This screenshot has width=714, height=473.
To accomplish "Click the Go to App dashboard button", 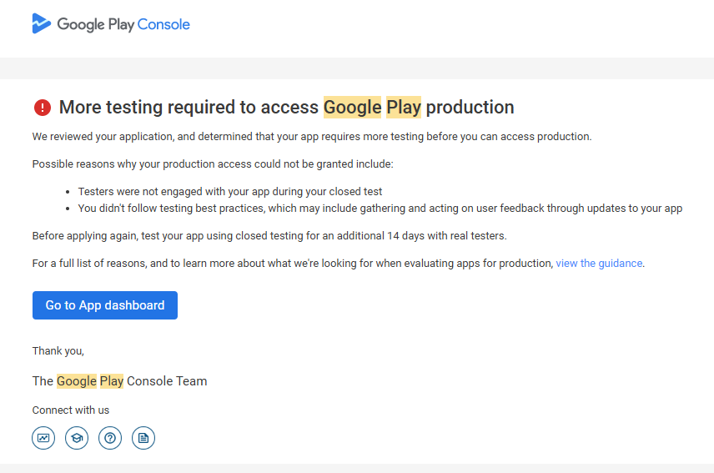I will (105, 305).
